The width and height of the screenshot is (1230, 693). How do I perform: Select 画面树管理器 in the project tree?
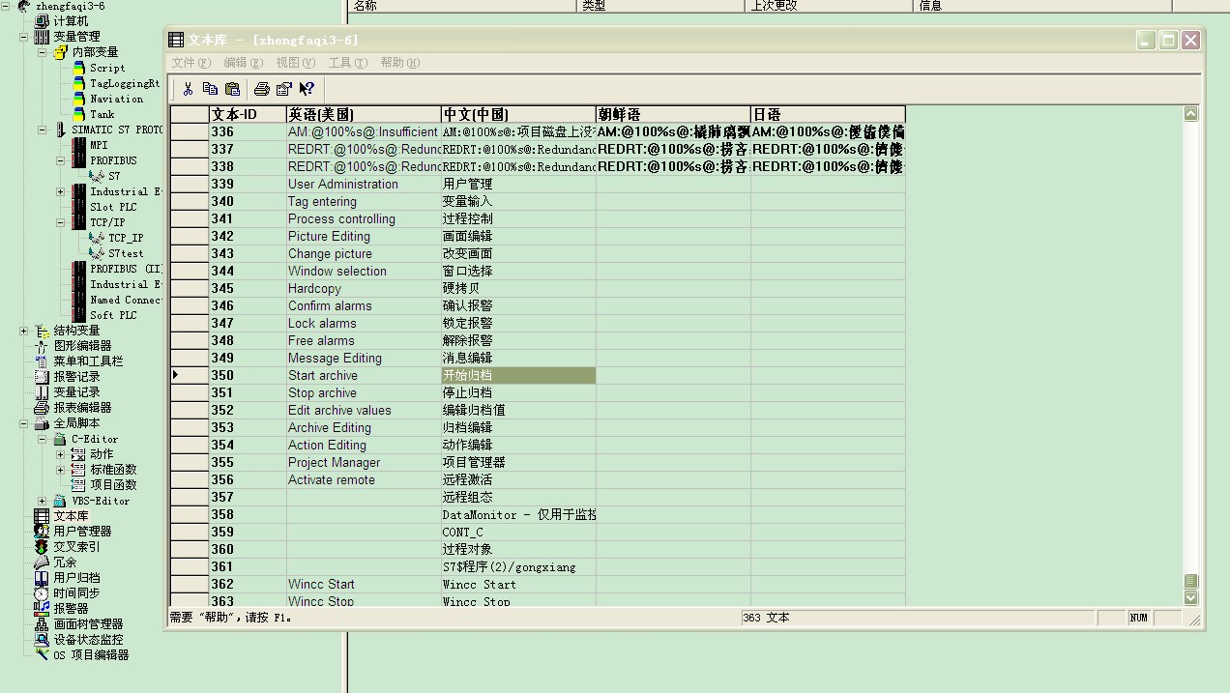[x=88, y=623]
